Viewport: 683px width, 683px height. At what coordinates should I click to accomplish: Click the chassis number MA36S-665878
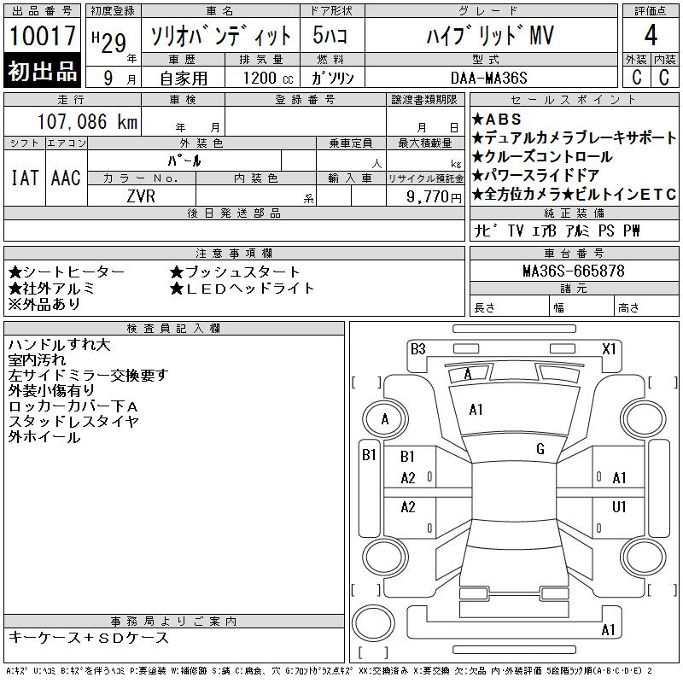574,271
